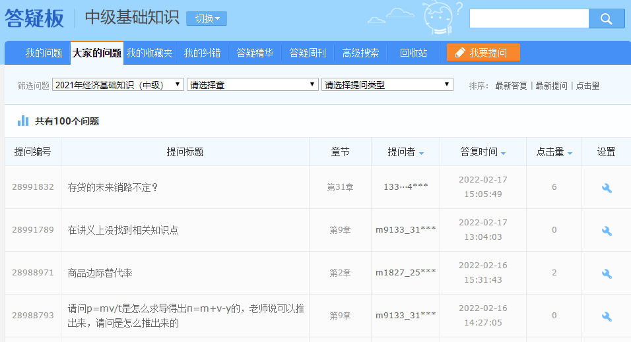The width and height of the screenshot is (631, 342).
Task: Click inside the top search input box
Action: coord(528,19)
